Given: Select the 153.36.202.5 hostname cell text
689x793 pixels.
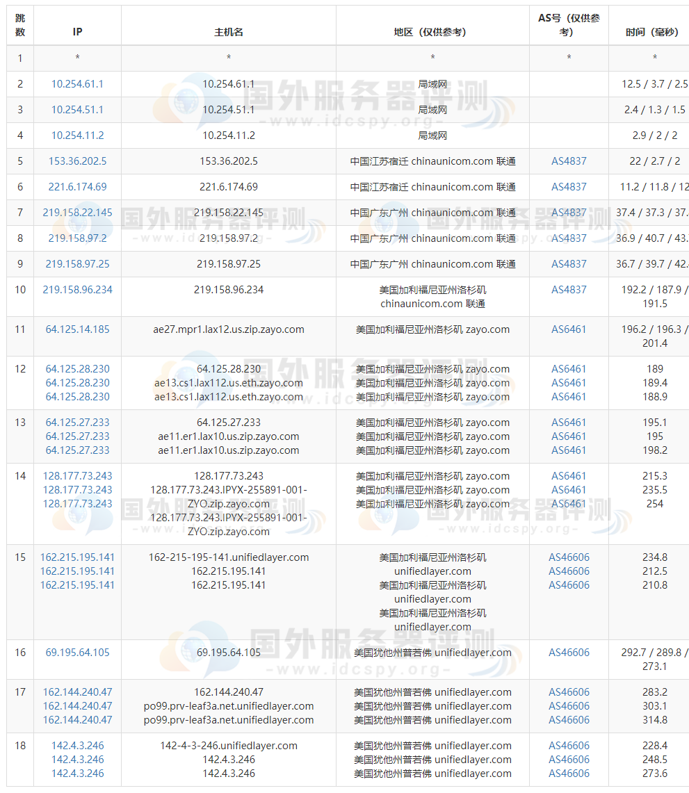Looking at the screenshot, I should [x=229, y=161].
